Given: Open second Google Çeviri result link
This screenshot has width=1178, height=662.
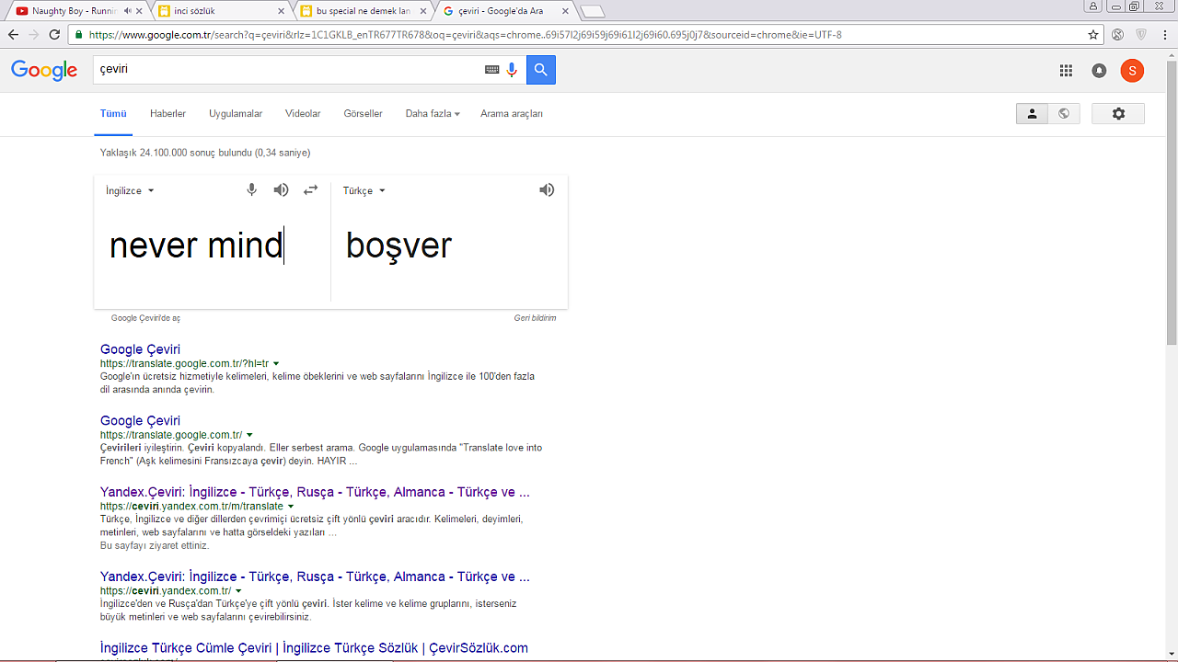Looking at the screenshot, I should click(140, 421).
